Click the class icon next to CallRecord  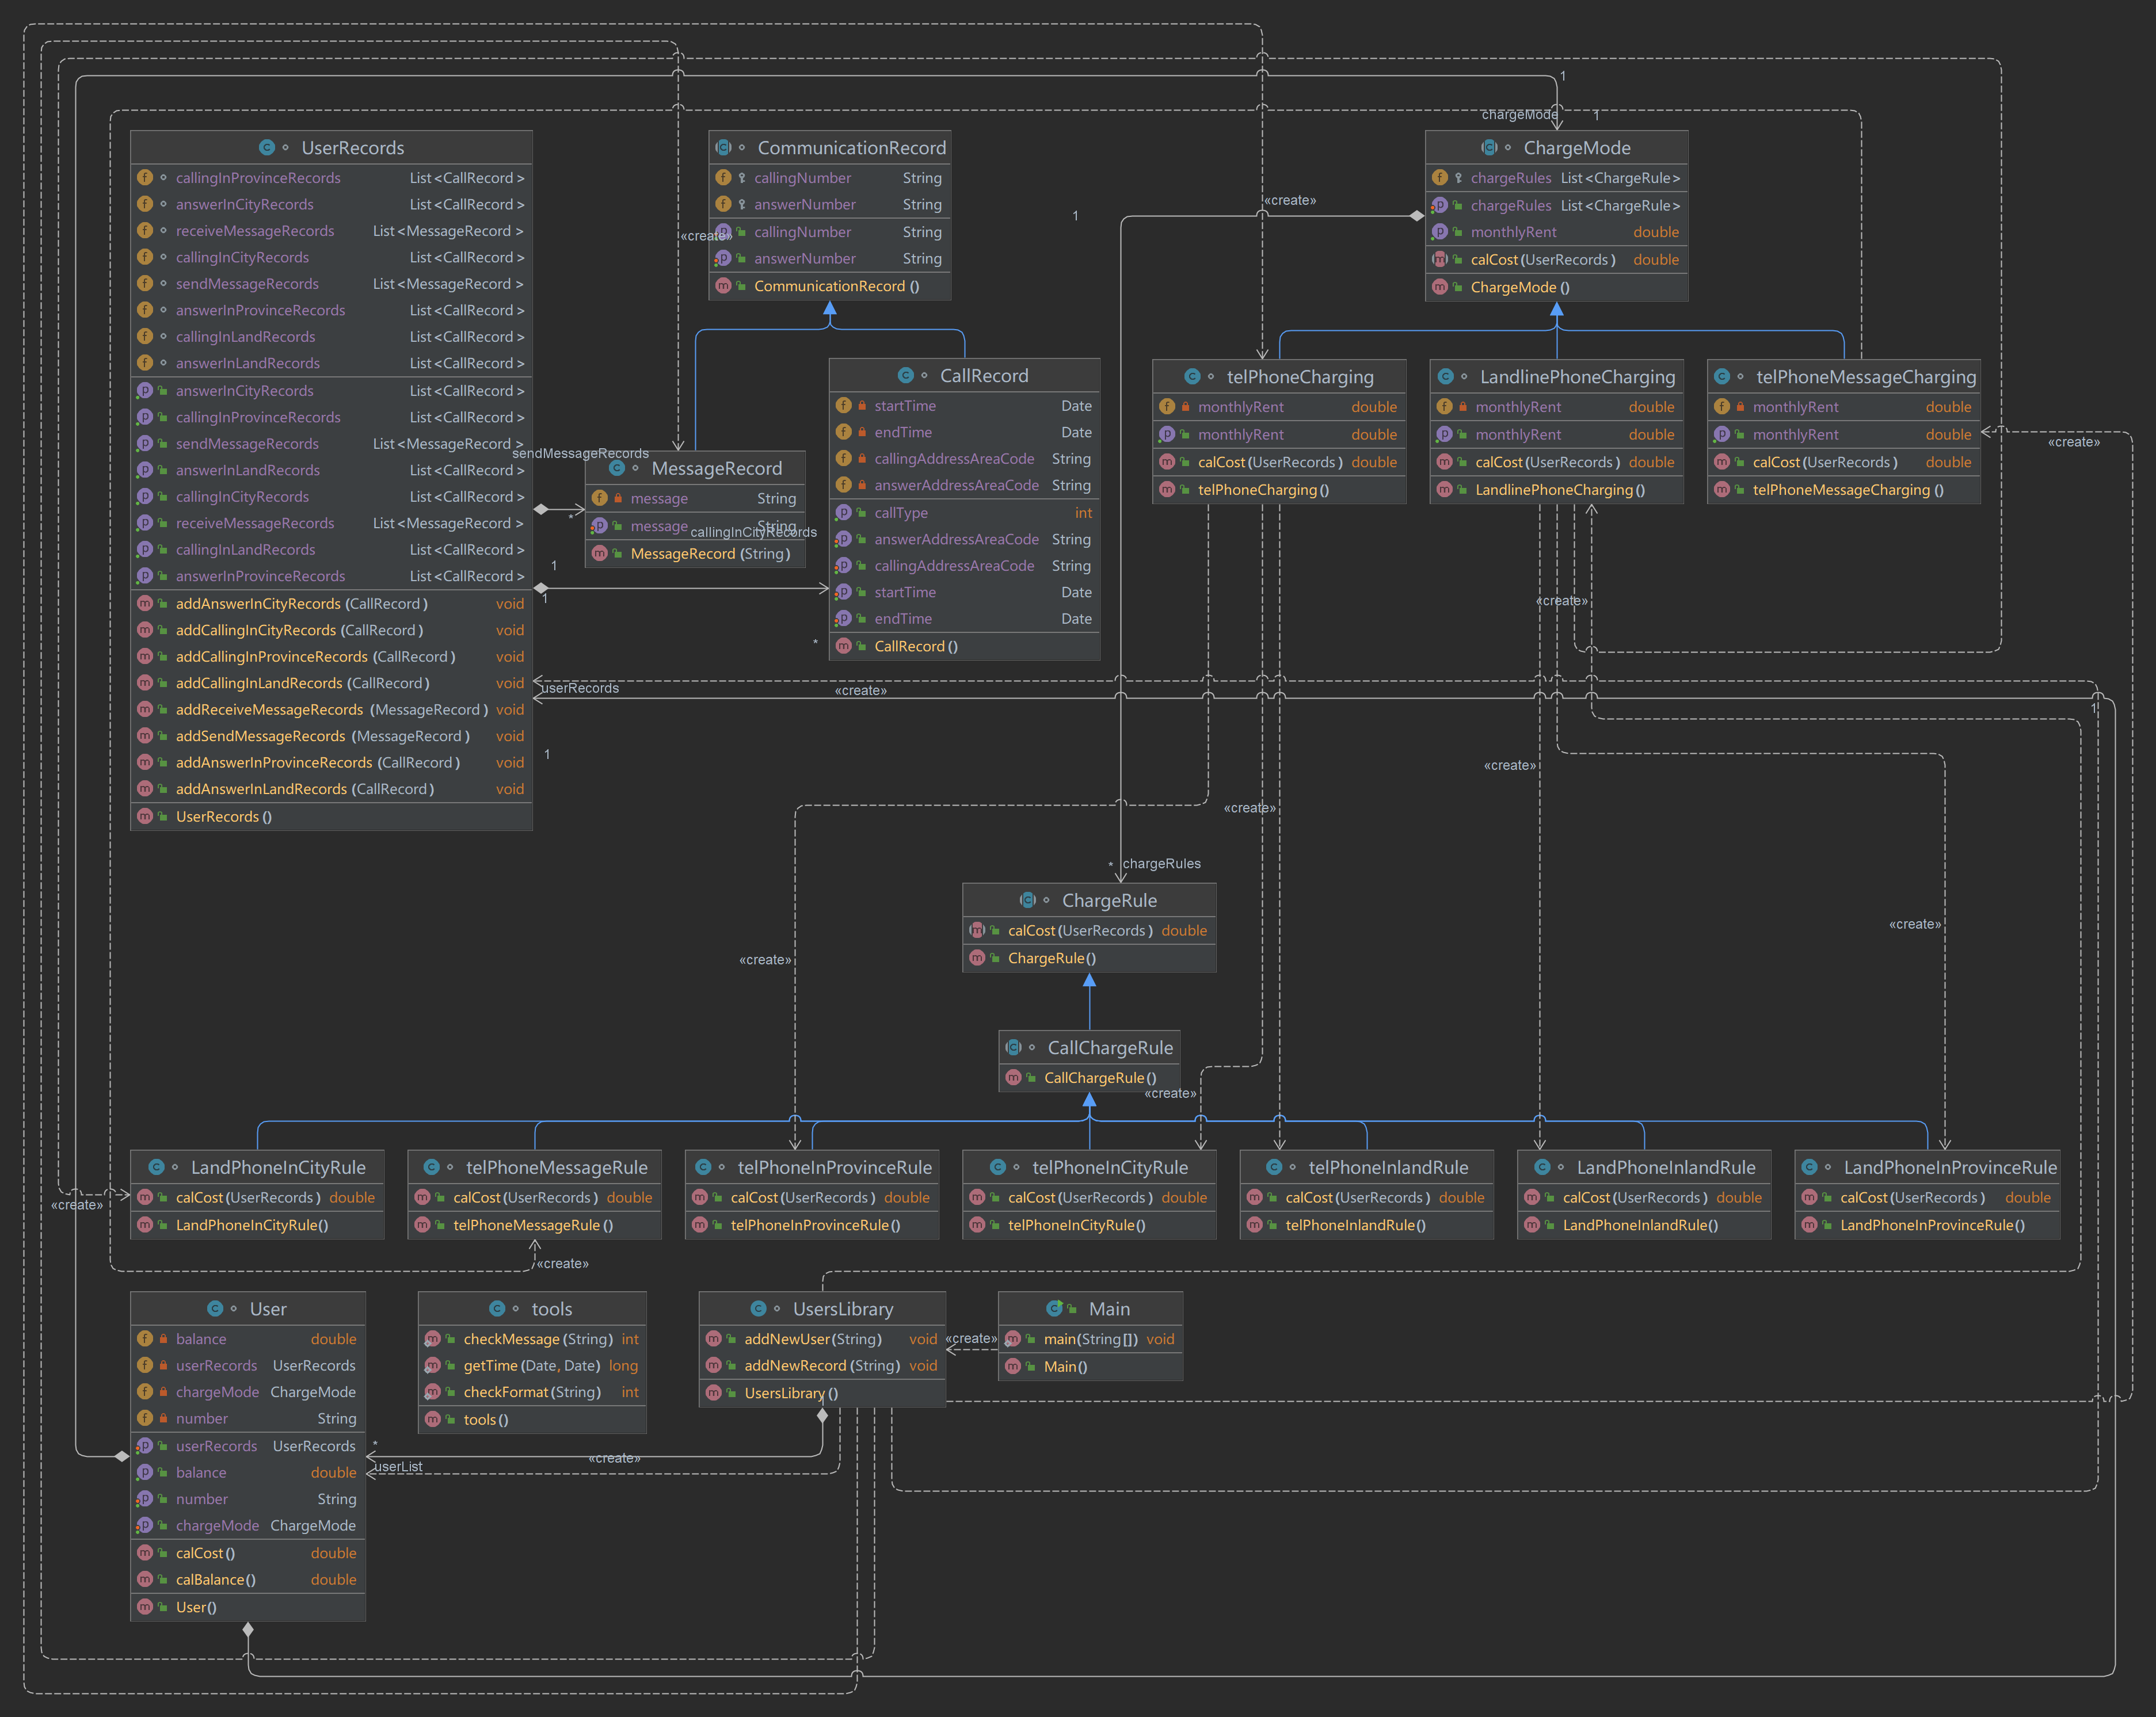[905, 375]
